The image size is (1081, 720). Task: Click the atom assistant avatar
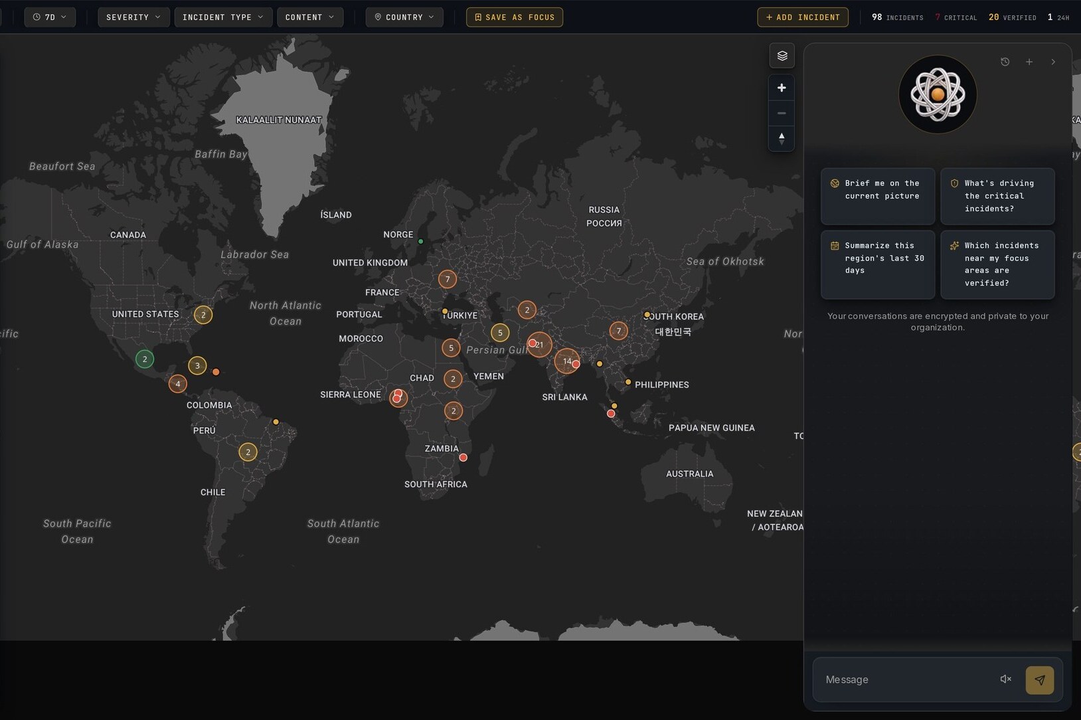[938, 94]
